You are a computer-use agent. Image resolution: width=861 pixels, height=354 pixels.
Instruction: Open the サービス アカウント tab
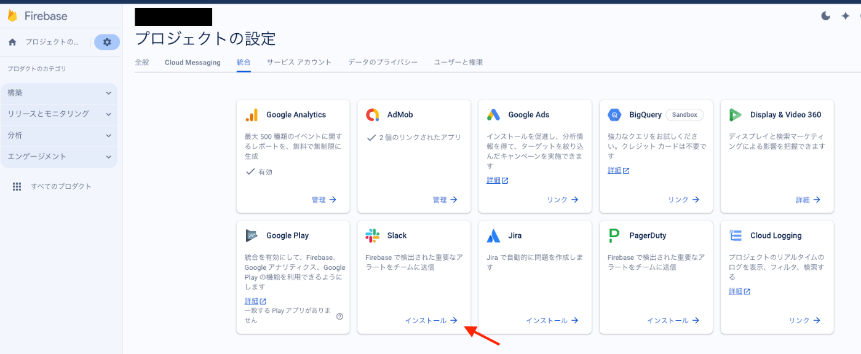click(299, 62)
